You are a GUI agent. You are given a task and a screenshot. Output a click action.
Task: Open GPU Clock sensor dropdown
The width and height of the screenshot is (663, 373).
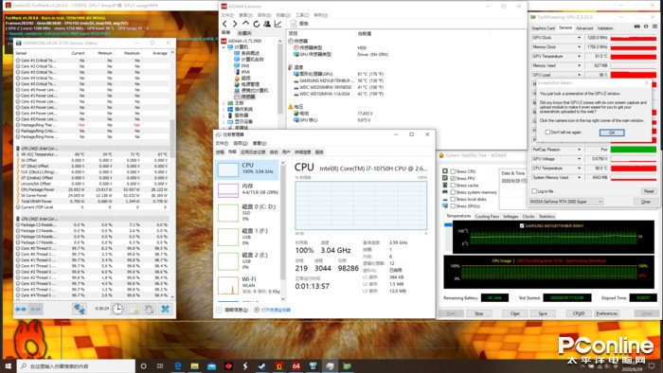click(x=579, y=38)
